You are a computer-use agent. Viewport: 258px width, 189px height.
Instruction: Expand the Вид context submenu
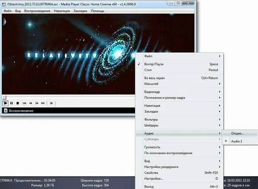click(179, 161)
